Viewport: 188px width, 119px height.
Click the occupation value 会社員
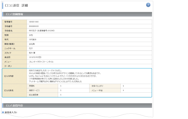(x=31, y=44)
